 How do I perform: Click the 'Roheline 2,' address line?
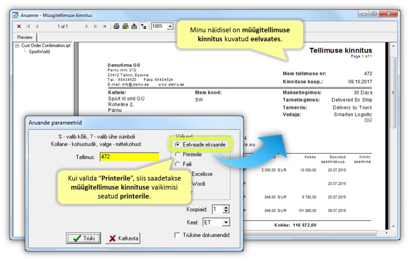pos(121,105)
